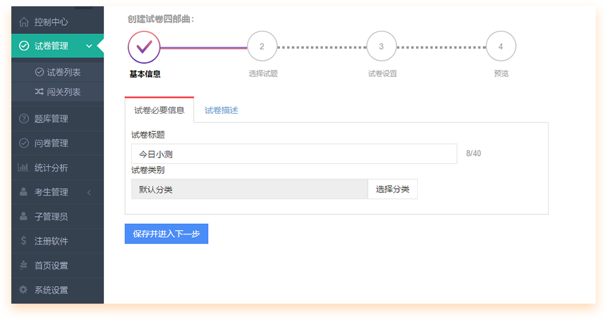Click the 试卷标题 input containing 今日小测
This screenshot has width=607, height=320.
tap(294, 154)
